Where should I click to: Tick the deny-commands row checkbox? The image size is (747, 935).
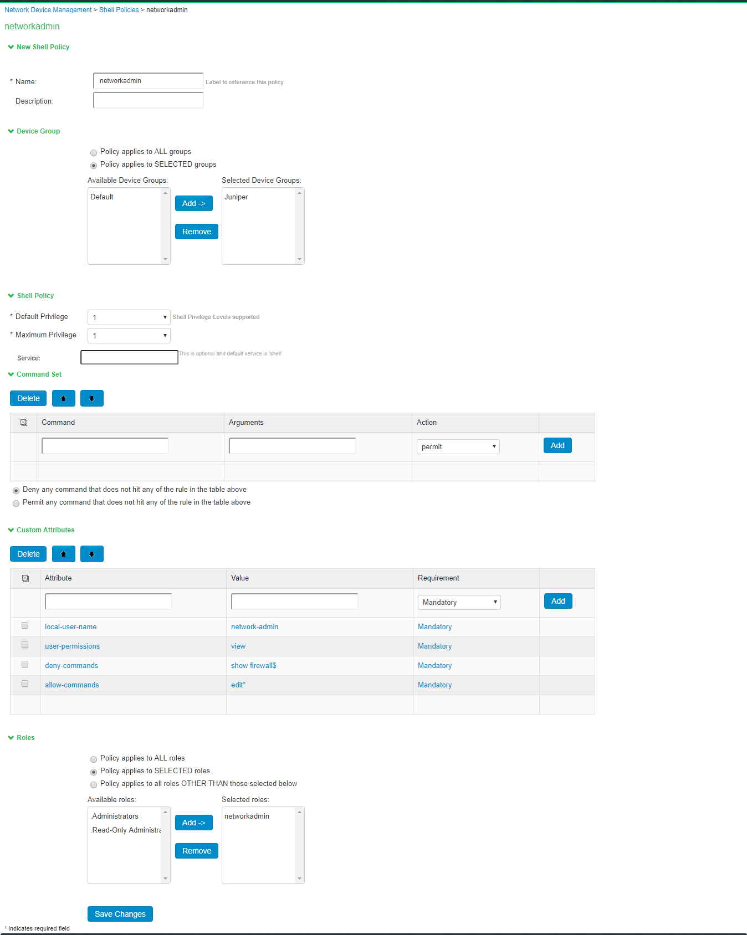(x=25, y=665)
